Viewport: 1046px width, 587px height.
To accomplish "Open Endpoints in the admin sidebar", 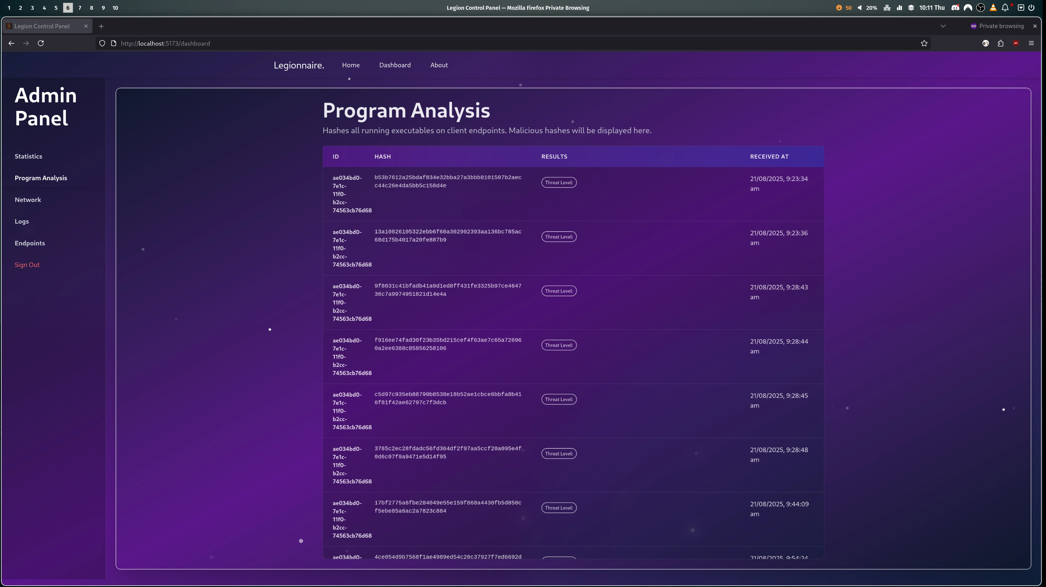I will tap(30, 243).
